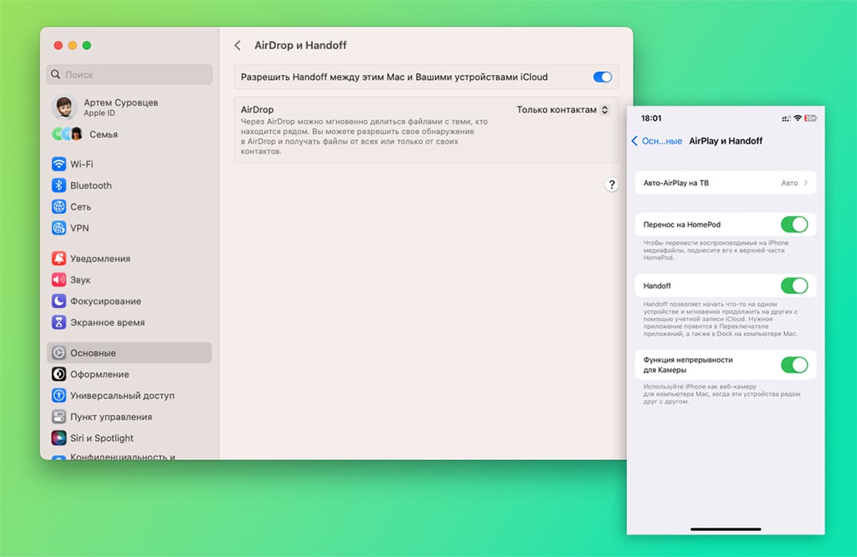Click the gear icon for Основные
857x557 pixels.
coord(59,353)
